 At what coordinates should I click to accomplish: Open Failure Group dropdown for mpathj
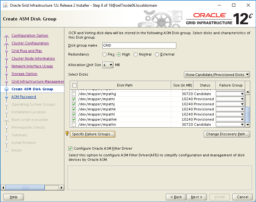tap(230, 104)
